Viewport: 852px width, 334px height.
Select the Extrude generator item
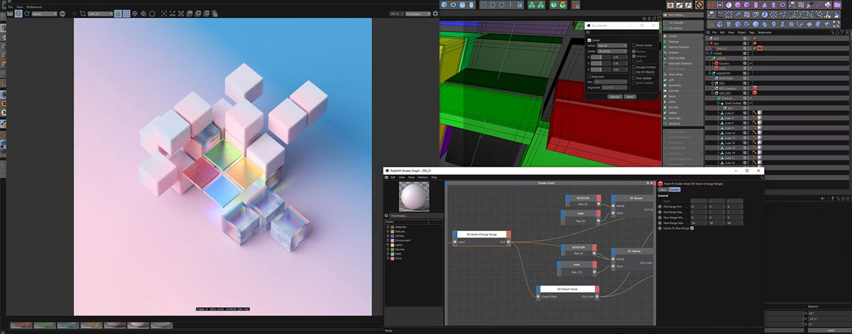[x=682, y=107]
